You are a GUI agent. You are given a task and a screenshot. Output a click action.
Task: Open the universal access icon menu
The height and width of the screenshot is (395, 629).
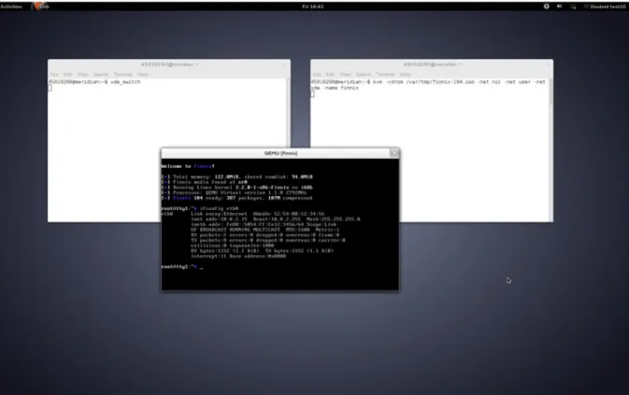[x=547, y=7]
